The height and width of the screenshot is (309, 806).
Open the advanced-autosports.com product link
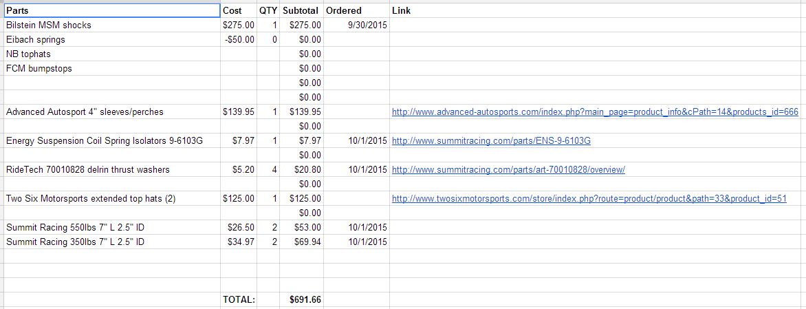594,111
